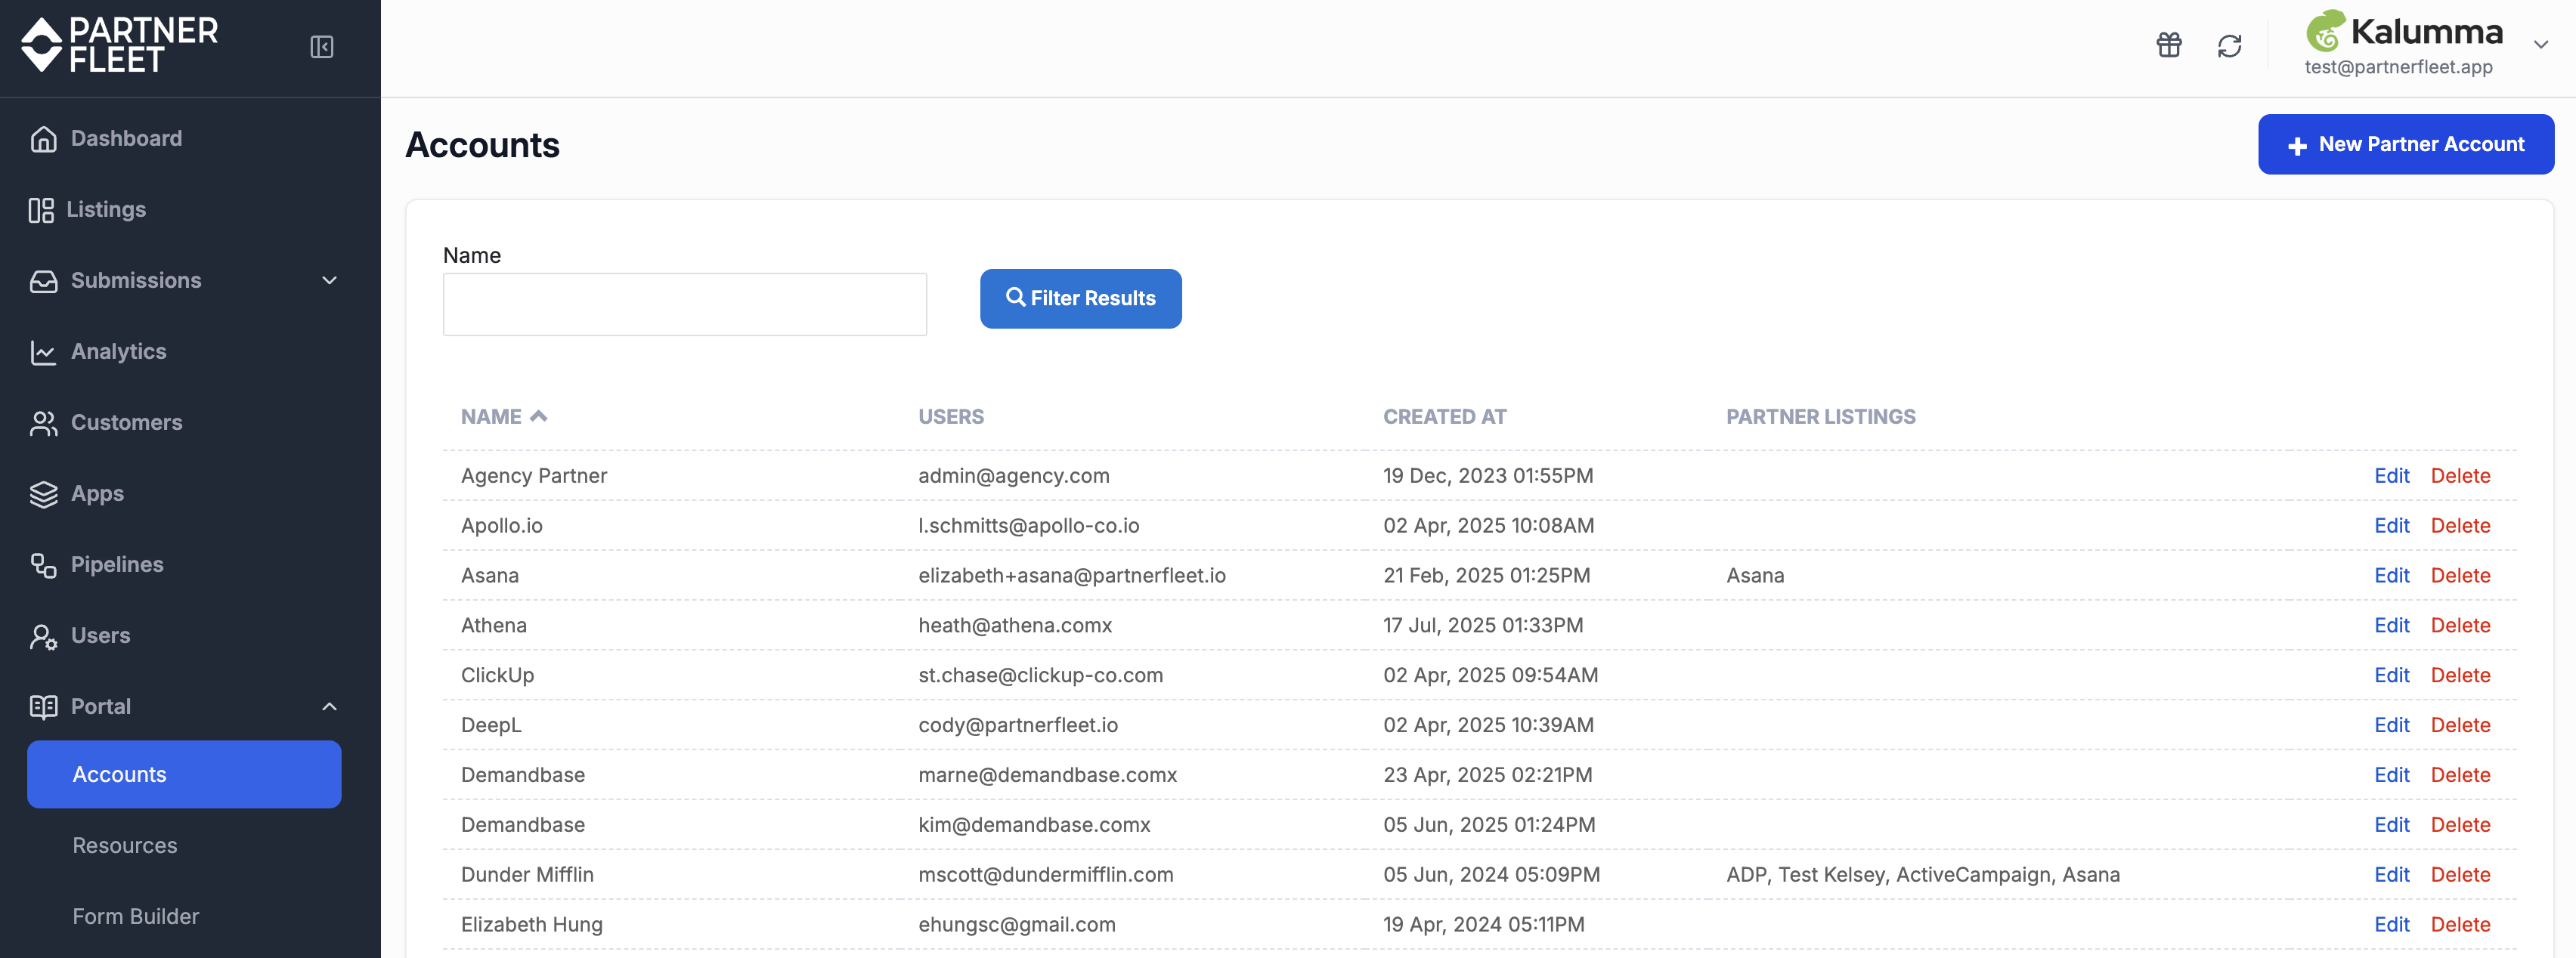
Task: Click the Kalumma chameleon logo
Action: point(2326,31)
